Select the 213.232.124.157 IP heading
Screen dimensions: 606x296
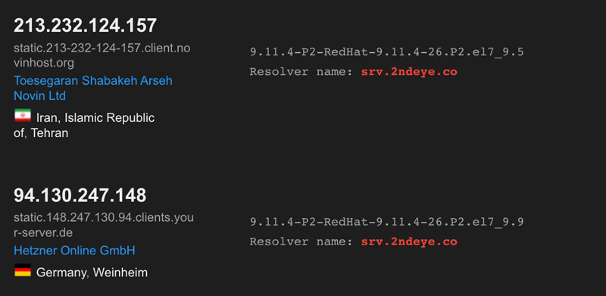pyautogui.click(x=86, y=26)
